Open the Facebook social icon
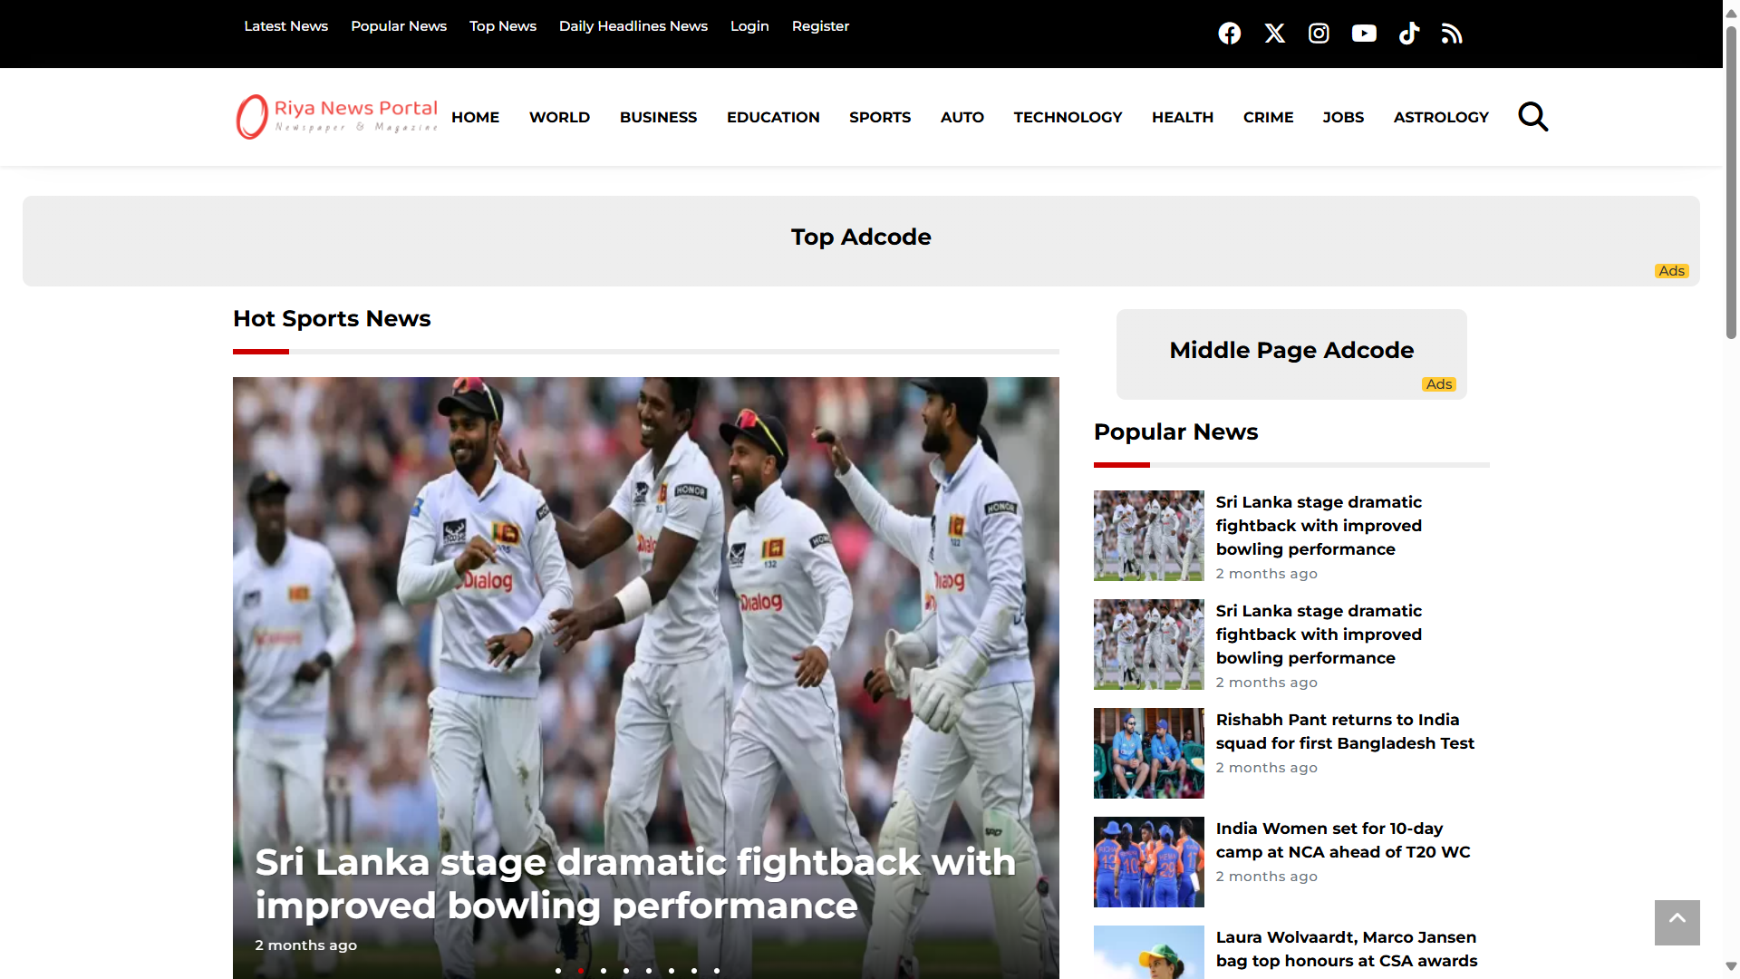 point(1229,34)
